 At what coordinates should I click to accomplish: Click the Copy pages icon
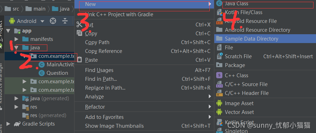[x=79, y=33]
